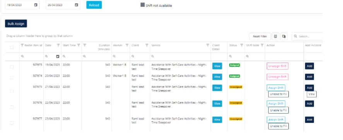Add an incident for roster item 507675
Image resolution: width=343 pixels, height=140 pixels.
[309, 88]
